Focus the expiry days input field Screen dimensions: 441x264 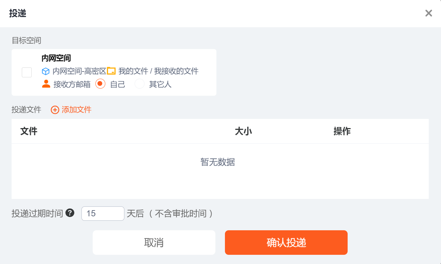[103, 214]
